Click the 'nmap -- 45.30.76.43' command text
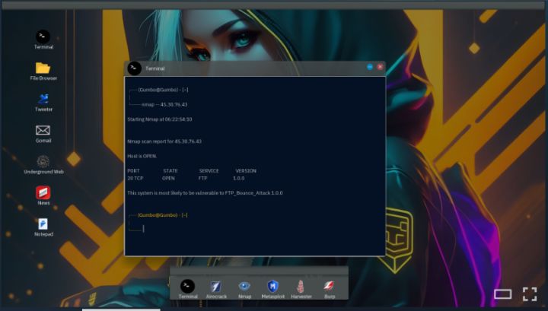Screen dimensions: 548x311 pyautogui.click(x=164, y=104)
